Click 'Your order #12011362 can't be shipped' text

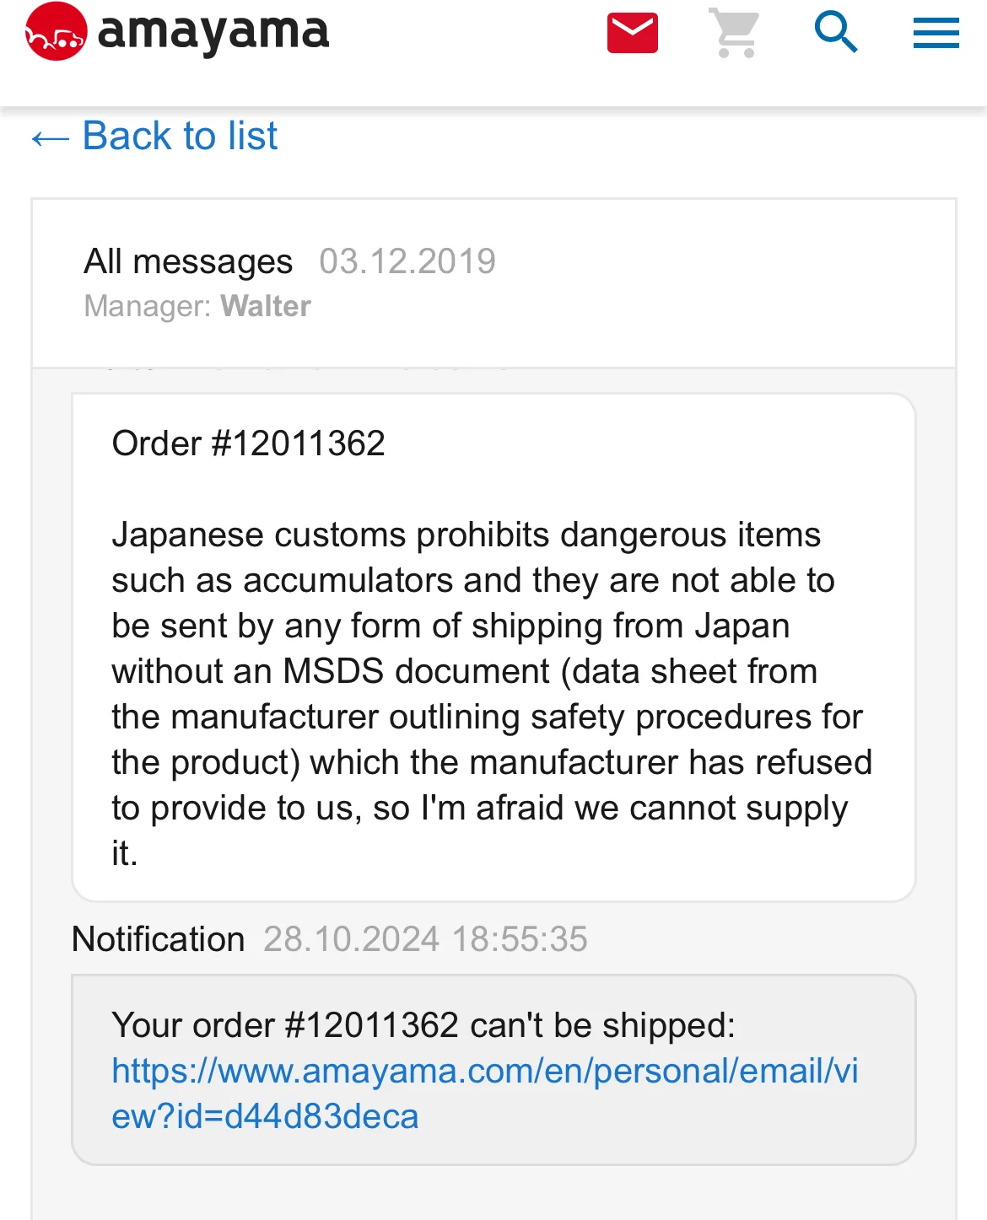423,1025
